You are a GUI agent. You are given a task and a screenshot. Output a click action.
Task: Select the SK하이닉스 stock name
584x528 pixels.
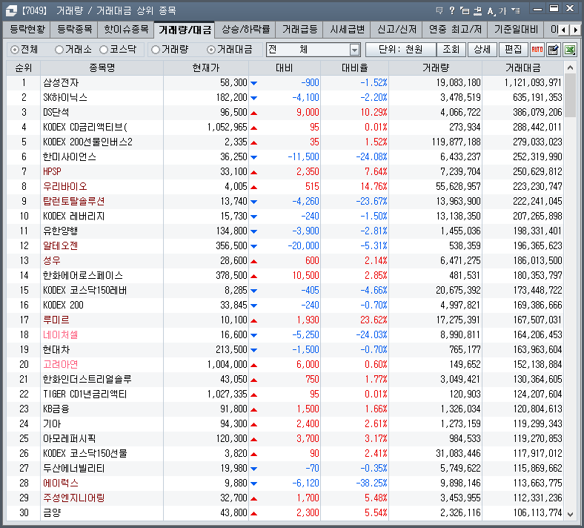point(65,98)
